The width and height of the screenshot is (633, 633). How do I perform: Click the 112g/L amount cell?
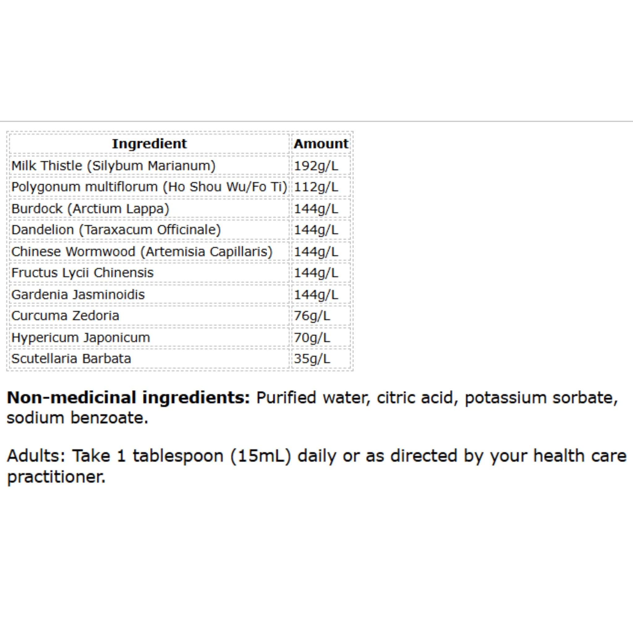tap(321, 187)
